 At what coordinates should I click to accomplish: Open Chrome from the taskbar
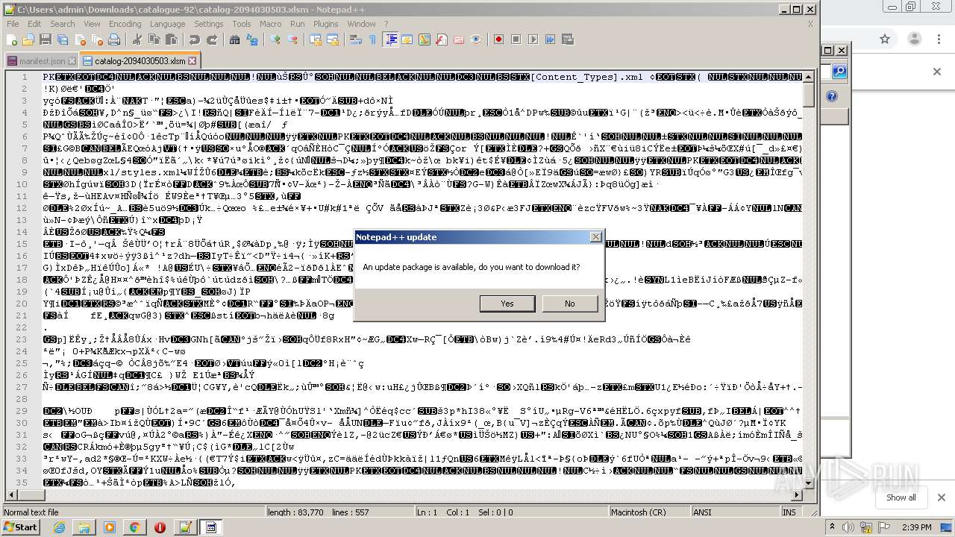pos(135,527)
